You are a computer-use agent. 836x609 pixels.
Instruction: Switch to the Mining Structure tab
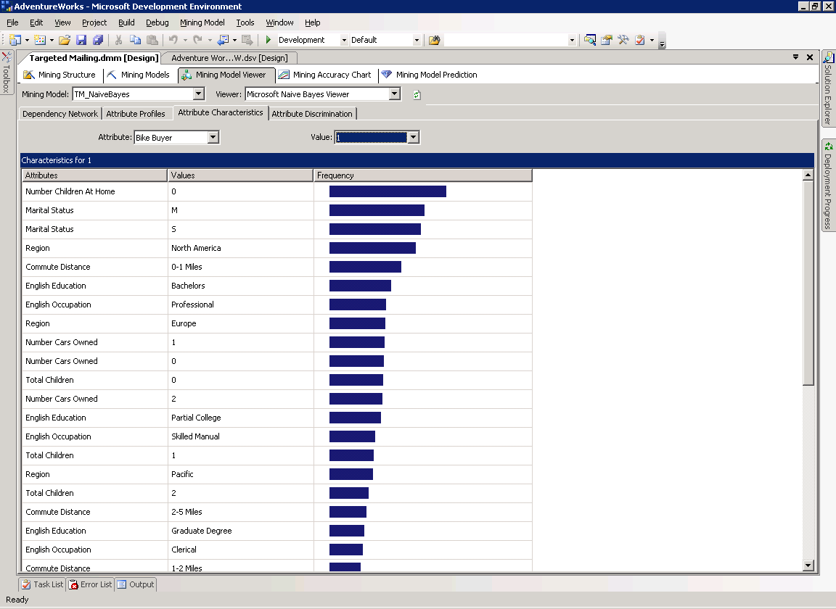point(60,75)
